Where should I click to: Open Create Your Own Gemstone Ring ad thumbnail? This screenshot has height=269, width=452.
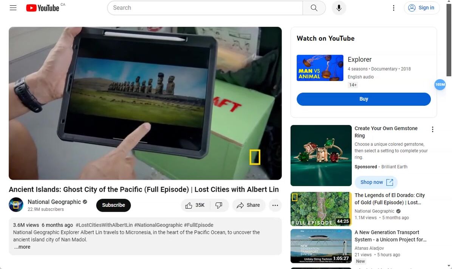(x=321, y=156)
